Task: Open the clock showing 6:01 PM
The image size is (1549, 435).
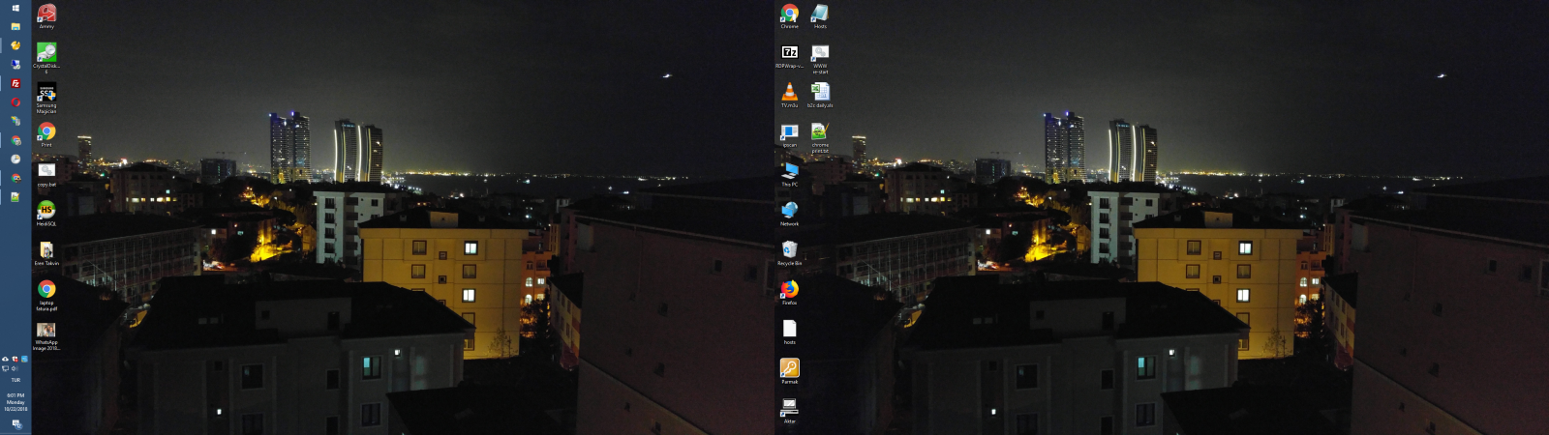Action: (15, 401)
